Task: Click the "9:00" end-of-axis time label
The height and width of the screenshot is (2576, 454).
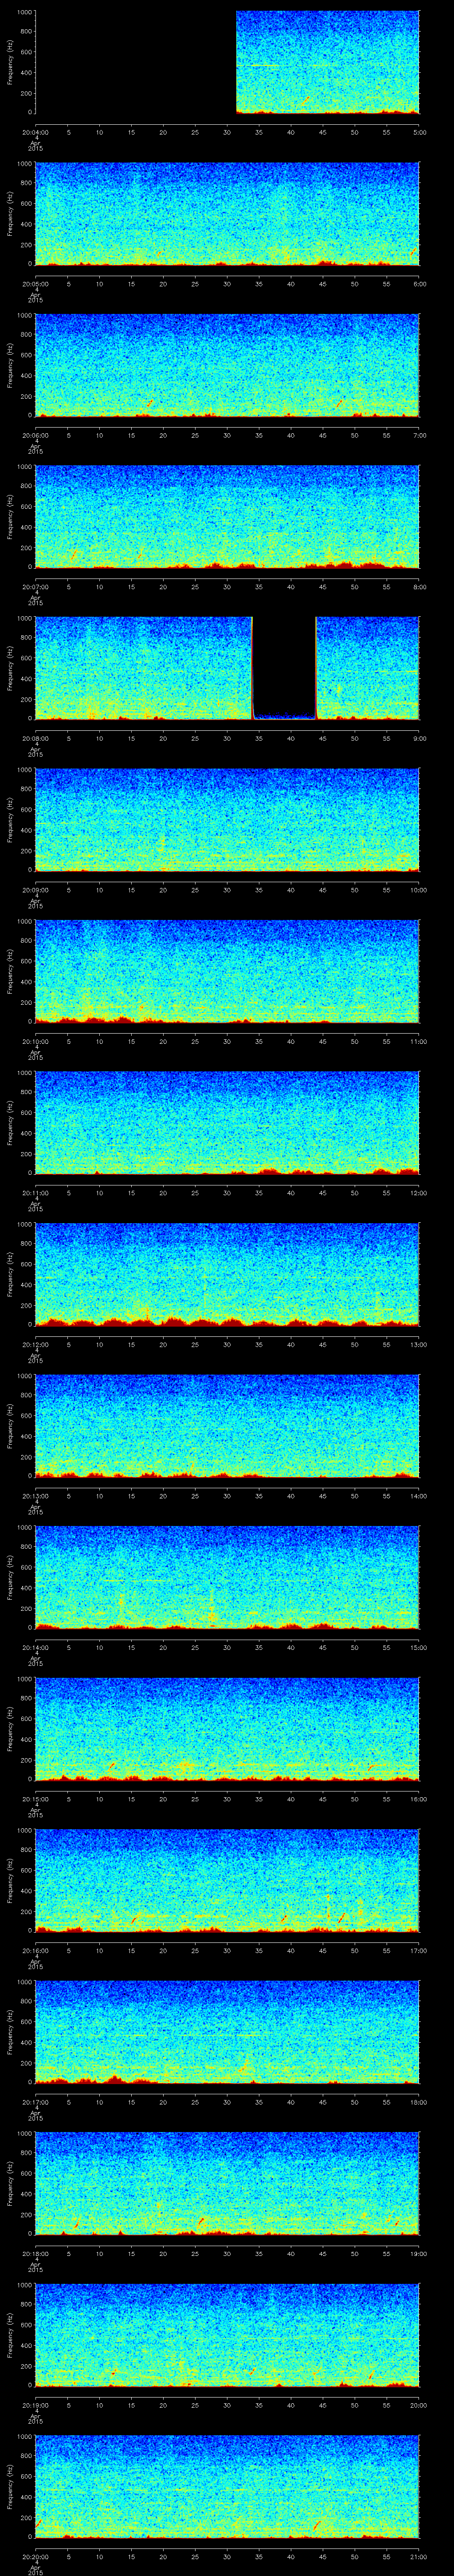Action: [419, 738]
